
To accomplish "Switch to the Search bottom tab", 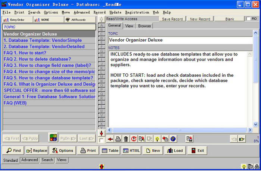I will [x=47, y=160].
